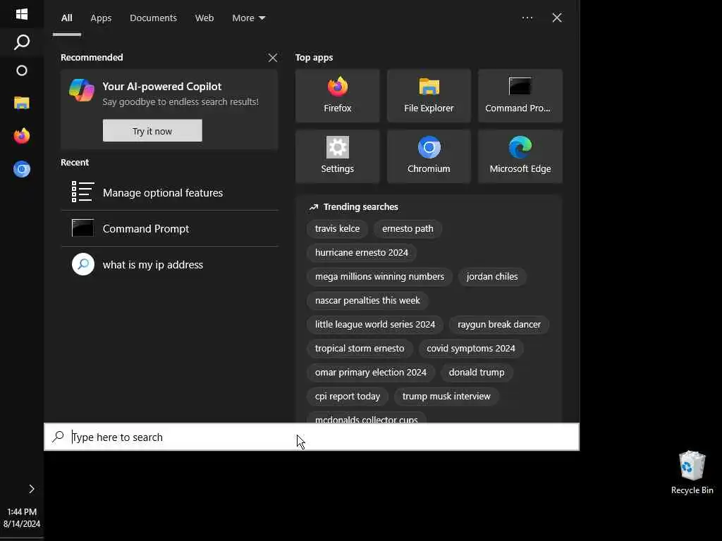Search trending 'cpi report today'
The width and height of the screenshot is (722, 541).
tap(348, 396)
